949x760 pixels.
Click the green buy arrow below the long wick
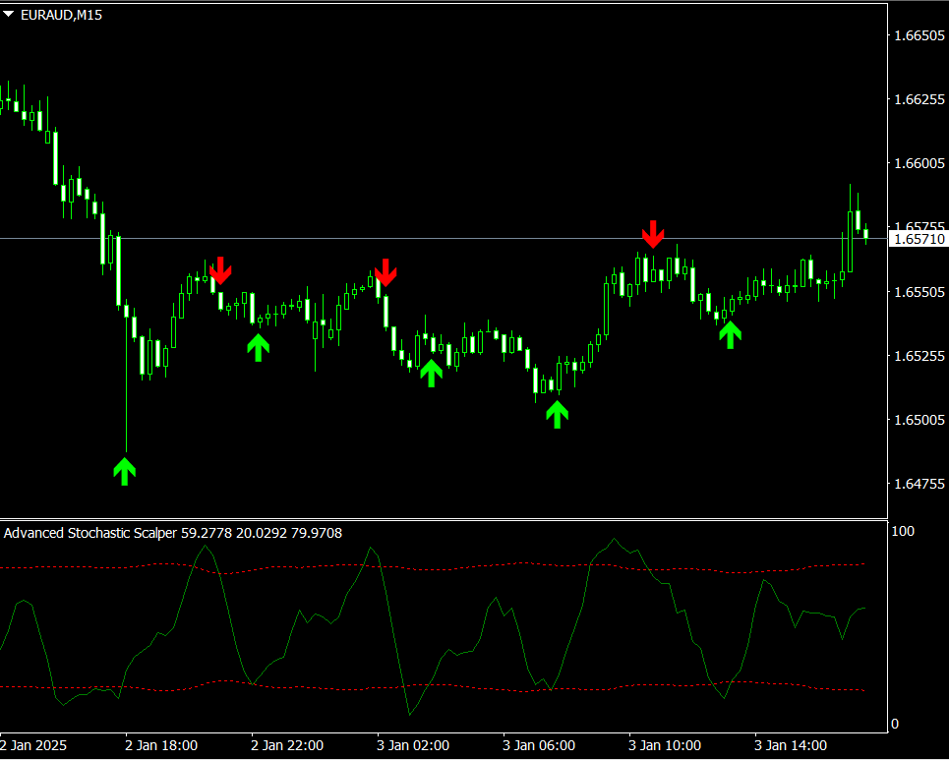124,470
